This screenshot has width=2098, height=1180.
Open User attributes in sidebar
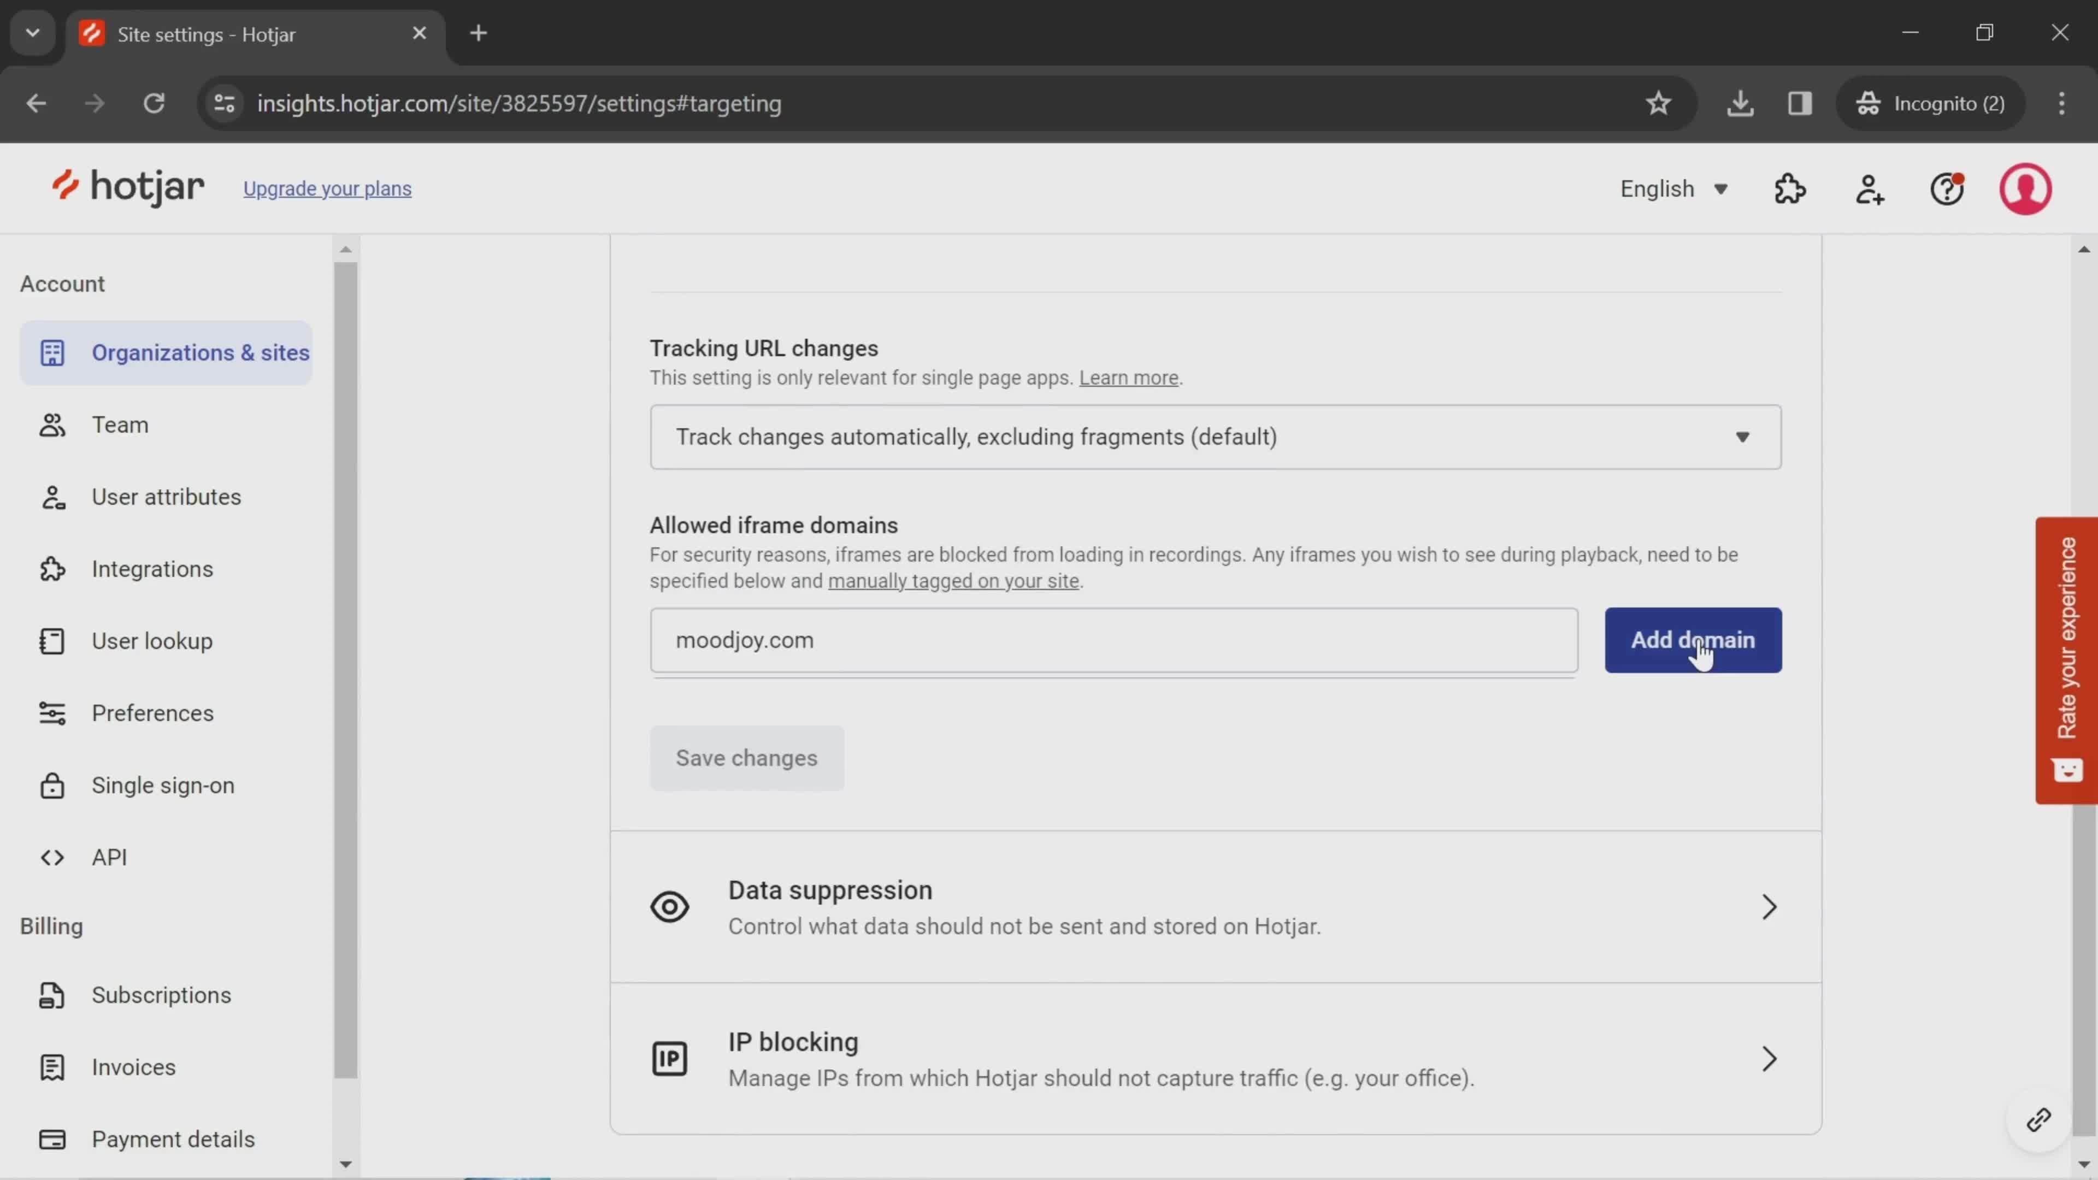[166, 497]
